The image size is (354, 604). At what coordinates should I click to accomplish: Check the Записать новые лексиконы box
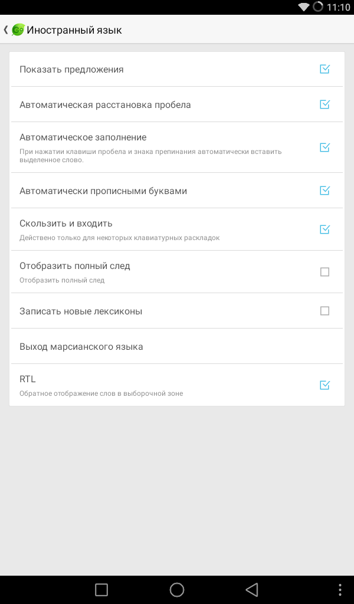pos(324,311)
